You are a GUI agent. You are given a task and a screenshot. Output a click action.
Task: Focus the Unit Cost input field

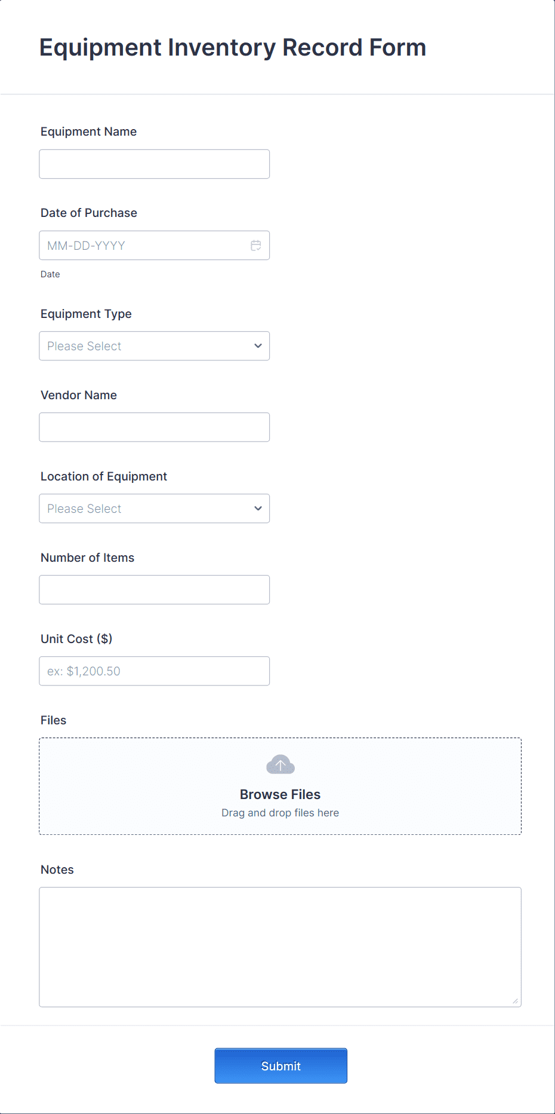[154, 671]
